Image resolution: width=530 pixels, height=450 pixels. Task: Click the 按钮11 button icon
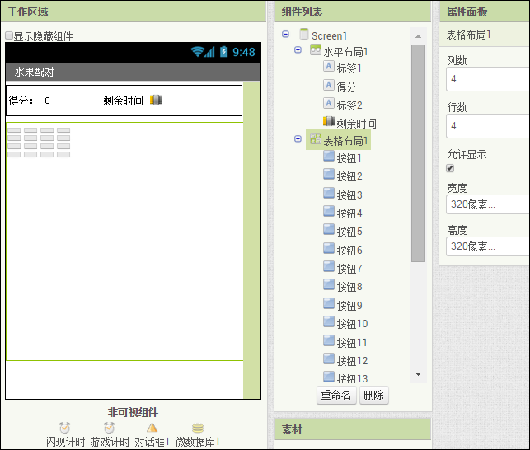[x=329, y=340]
